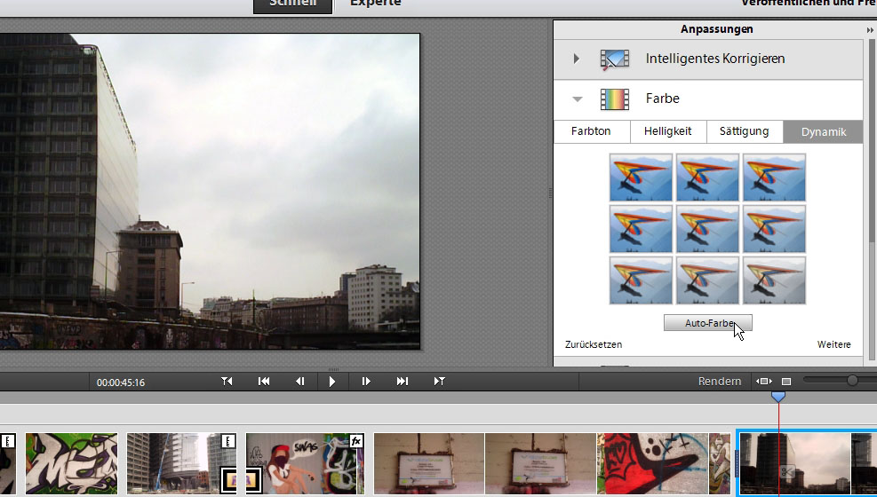
Task: Collapse the Anpassungen panel with double-arrow icon
Action: point(870,30)
